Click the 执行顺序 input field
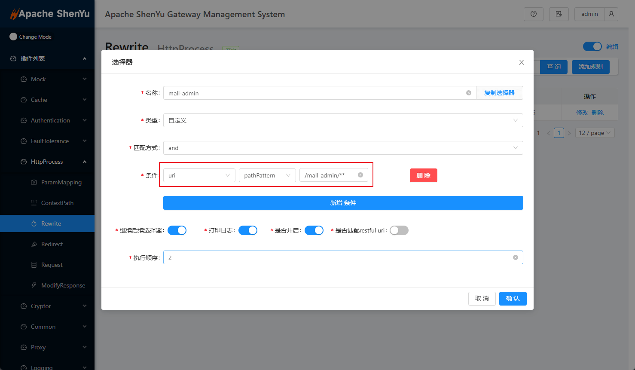This screenshot has height=370, width=635. coord(335,257)
